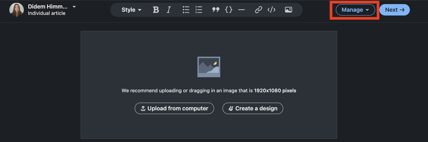This screenshot has width=428, height=142.
Task: Click Upload from computer
Action: tap(174, 108)
